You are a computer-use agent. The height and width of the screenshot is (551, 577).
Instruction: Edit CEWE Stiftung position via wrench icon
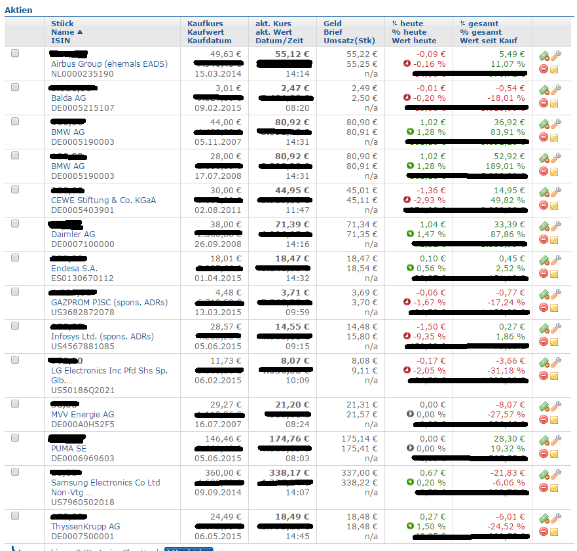click(556, 191)
